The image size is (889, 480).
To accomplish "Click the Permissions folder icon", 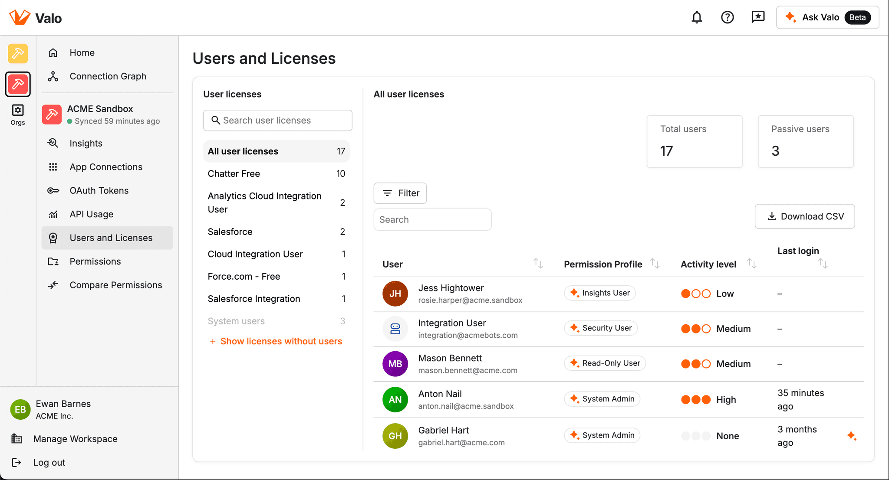I will coord(53,261).
